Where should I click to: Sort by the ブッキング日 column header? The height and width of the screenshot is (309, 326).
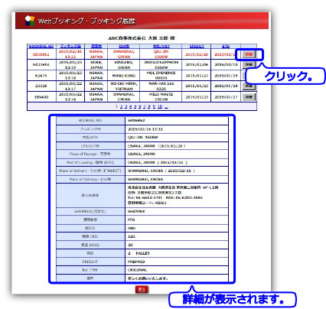[x=70, y=46]
